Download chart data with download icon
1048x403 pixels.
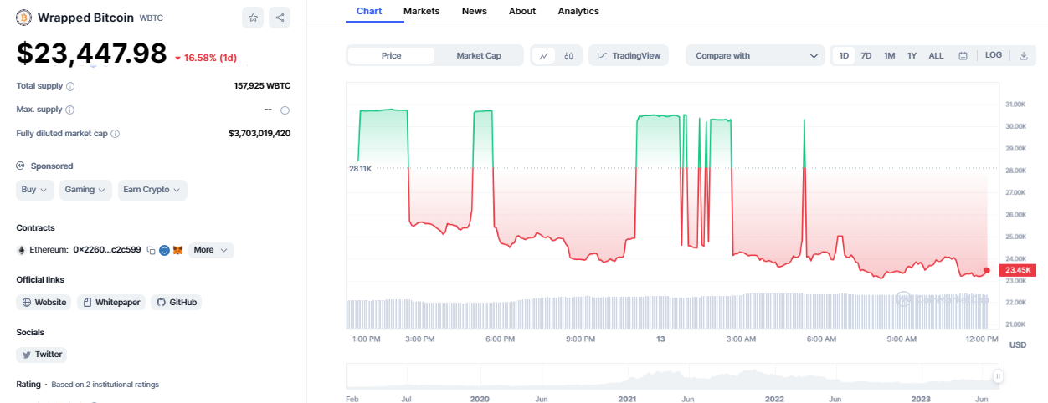tap(1023, 56)
